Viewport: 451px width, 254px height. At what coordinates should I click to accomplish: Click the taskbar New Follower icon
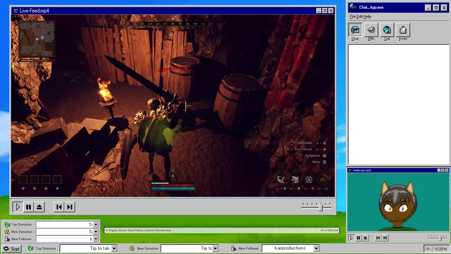click(233, 248)
